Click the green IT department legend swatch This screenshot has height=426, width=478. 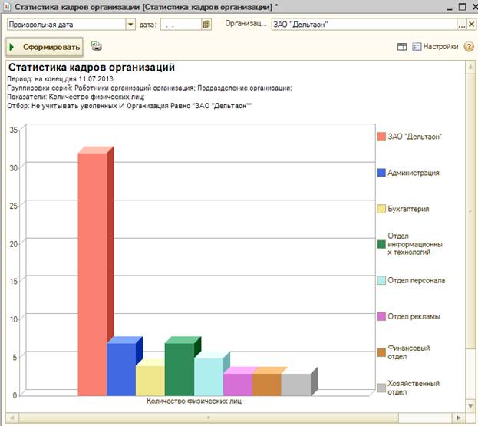pyautogui.click(x=381, y=244)
